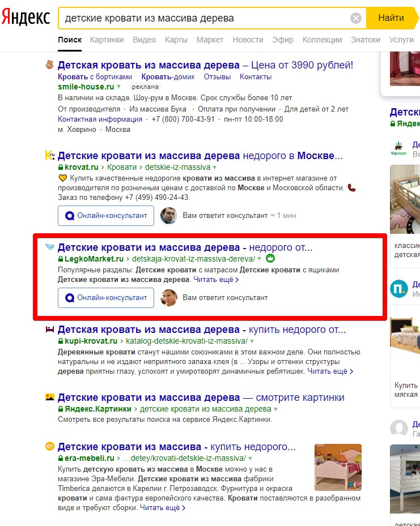
Task: Click the реклама ad label
Action: click(145, 87)
